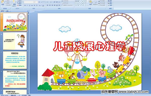The width and height of the screenshot is (151, 96).
Task: Close the slide thumbnail pane
Action: (28, 11)
